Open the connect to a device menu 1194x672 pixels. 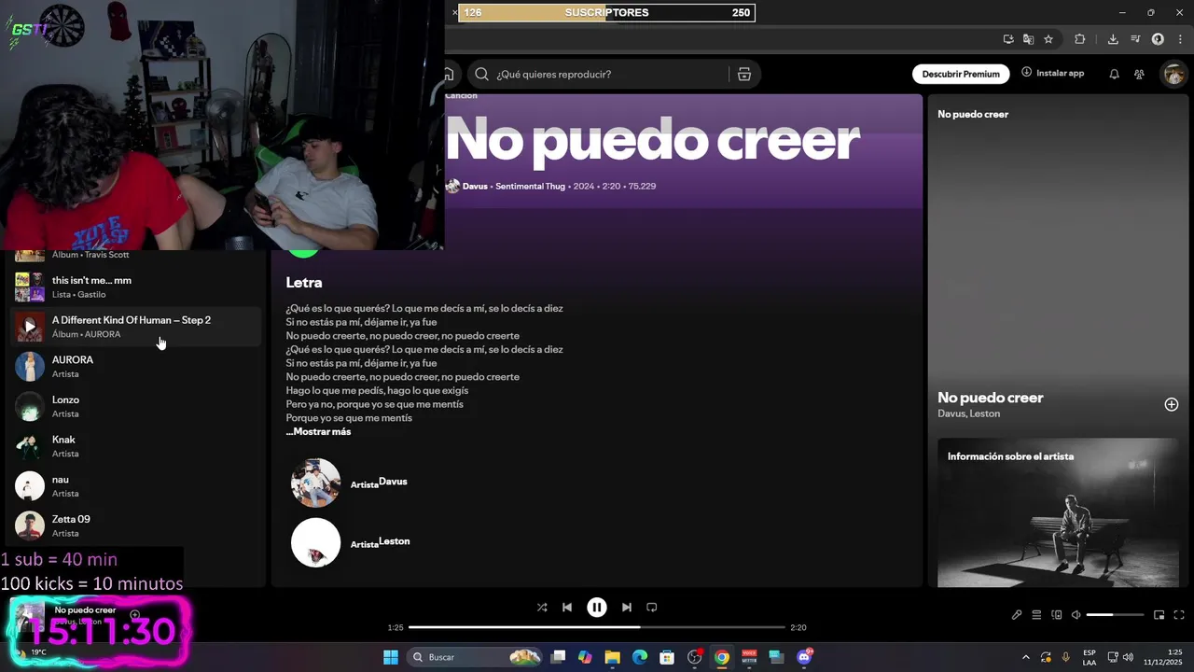click(x=1057, y=615)
